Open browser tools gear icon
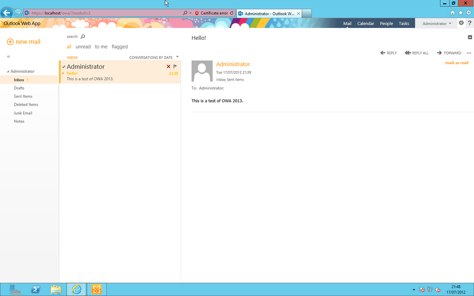The image size is (474, 296). [469, 13]
